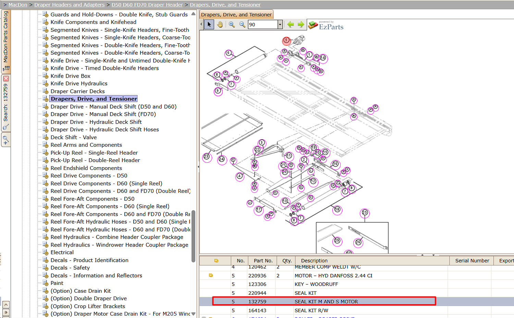Open the zoom level dropdown arrow
This screenshot has height=318, width=514.
(280, 25)
